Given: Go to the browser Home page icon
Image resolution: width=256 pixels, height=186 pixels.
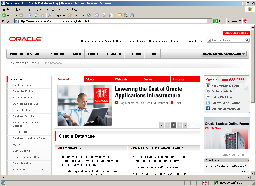Looking at the screenshot, I should [42, 15].
